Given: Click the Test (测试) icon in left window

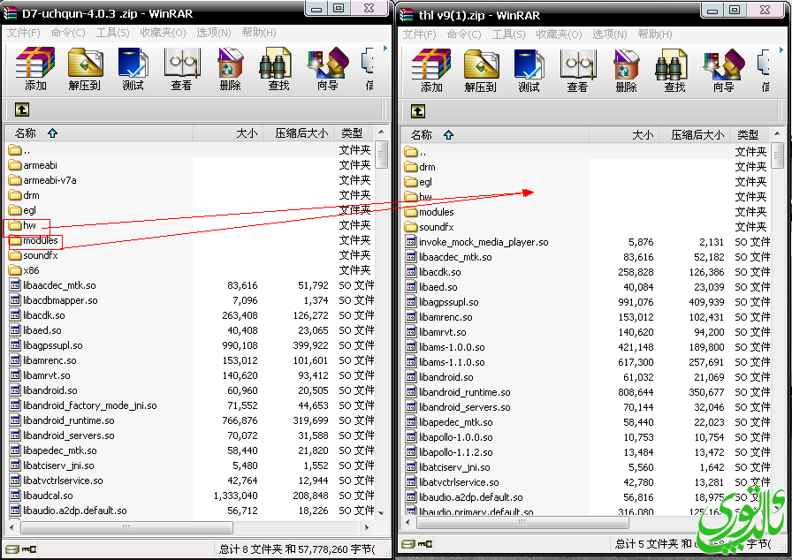Looking at the screenshot, I should coord(133,69).
